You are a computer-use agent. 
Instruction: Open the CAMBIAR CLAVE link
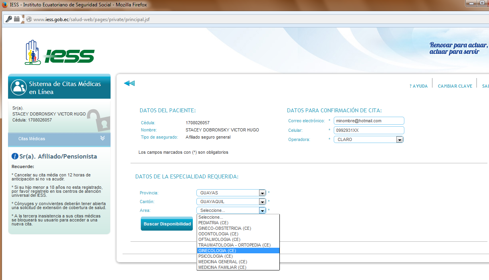pos(455,86)
